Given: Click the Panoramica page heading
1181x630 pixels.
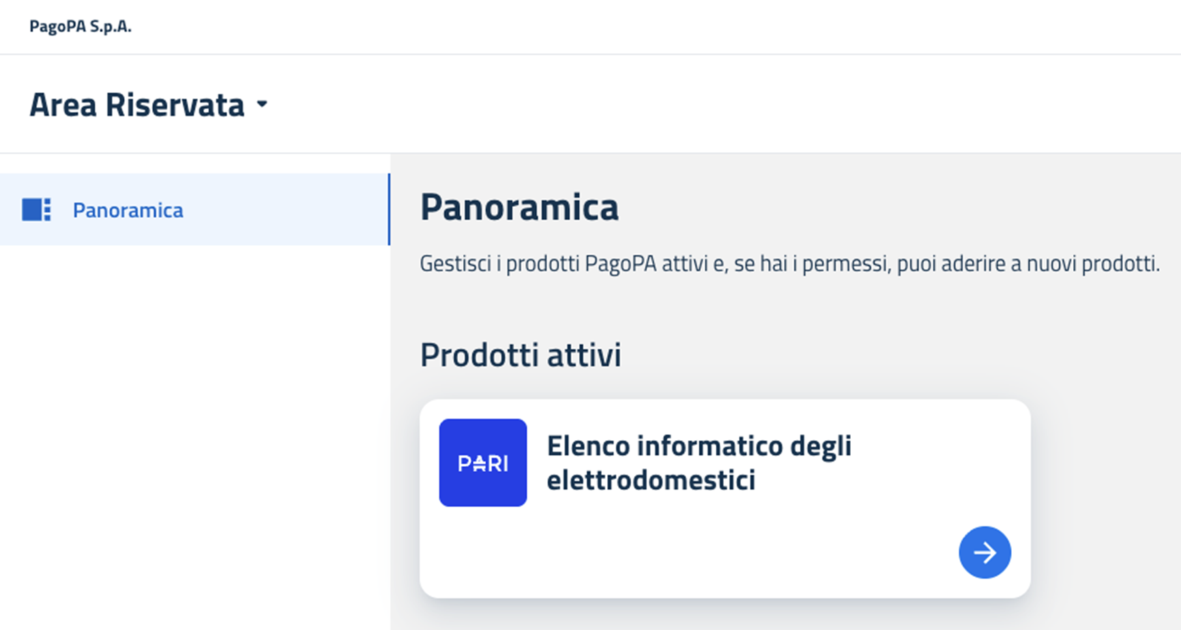Looking at the screenshot, I should point(519,207).
